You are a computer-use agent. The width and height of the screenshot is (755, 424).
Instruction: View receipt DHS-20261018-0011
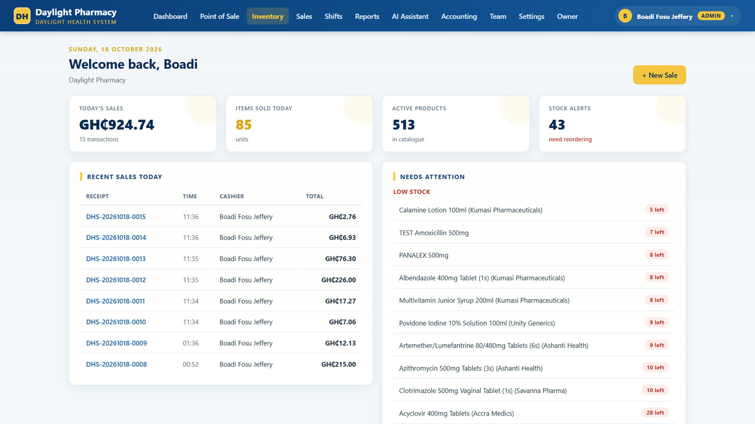coord(115,301)
